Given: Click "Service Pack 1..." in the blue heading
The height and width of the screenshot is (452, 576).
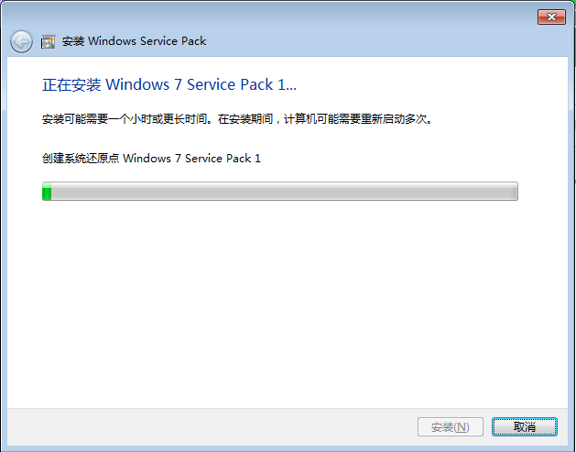Looking at the screenshot, I should pyautogui.click(x=242, y=84).
